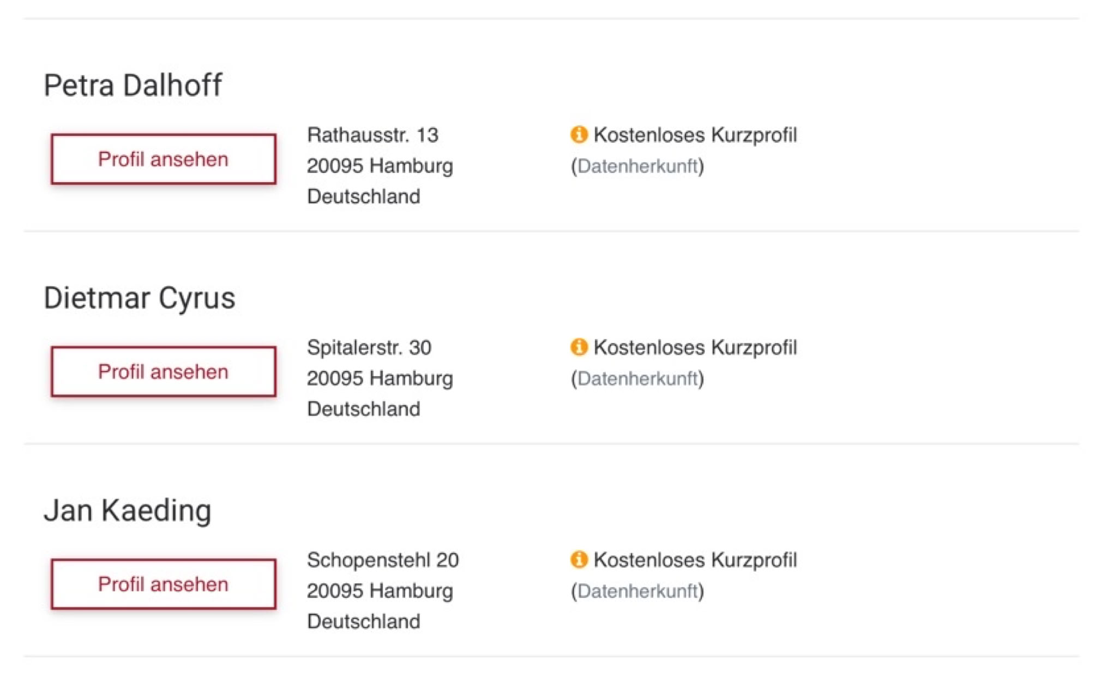Follow the Datenherkunft link under Dietmar Cyrus
The width and height of the screenshot is (1119, 685).
(637, 378)
